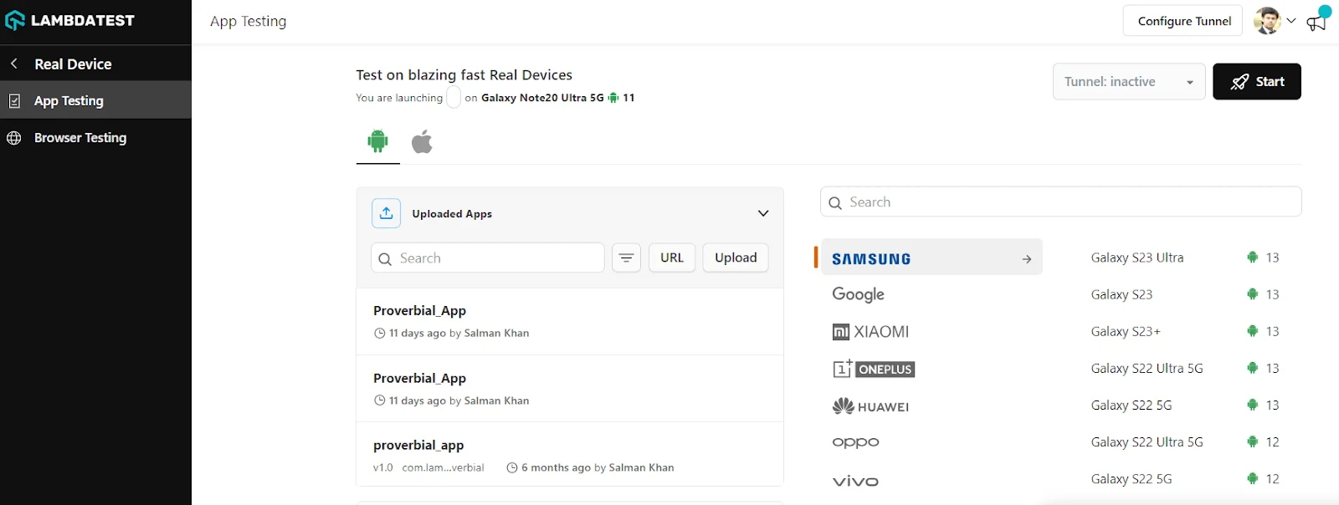1339x505 pixels.
Task: Focus the uploaded apps Search field
Action: pos(488,258)
